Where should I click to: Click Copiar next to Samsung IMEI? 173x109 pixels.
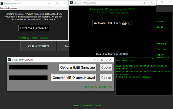tap(106, 68)
